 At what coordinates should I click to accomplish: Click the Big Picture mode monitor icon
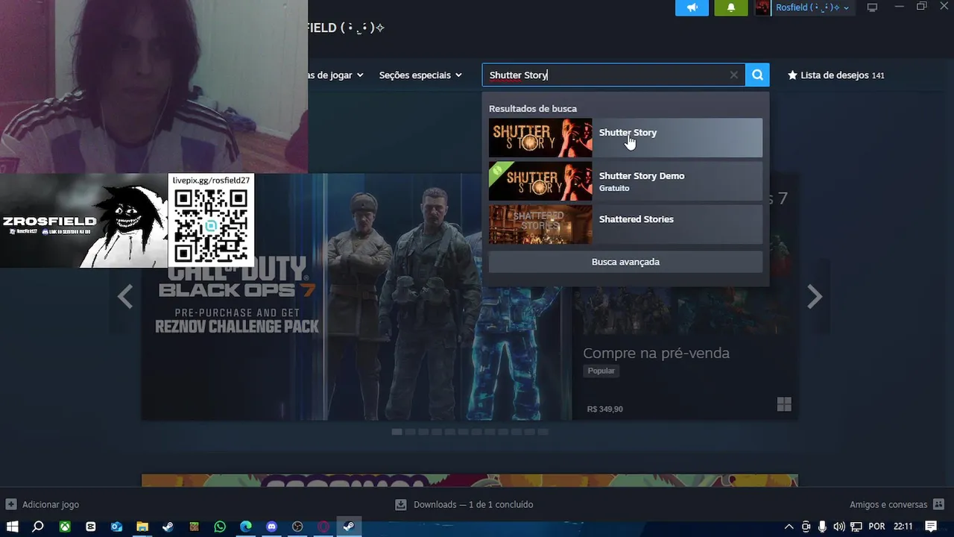tap(872, 7)
